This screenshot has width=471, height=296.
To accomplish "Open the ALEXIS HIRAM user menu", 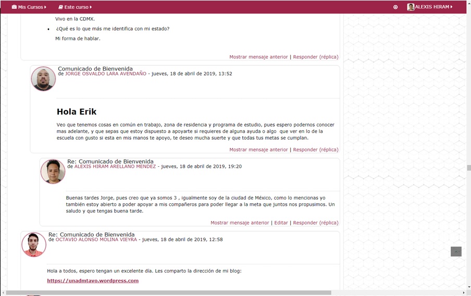I will coord(430,7).
